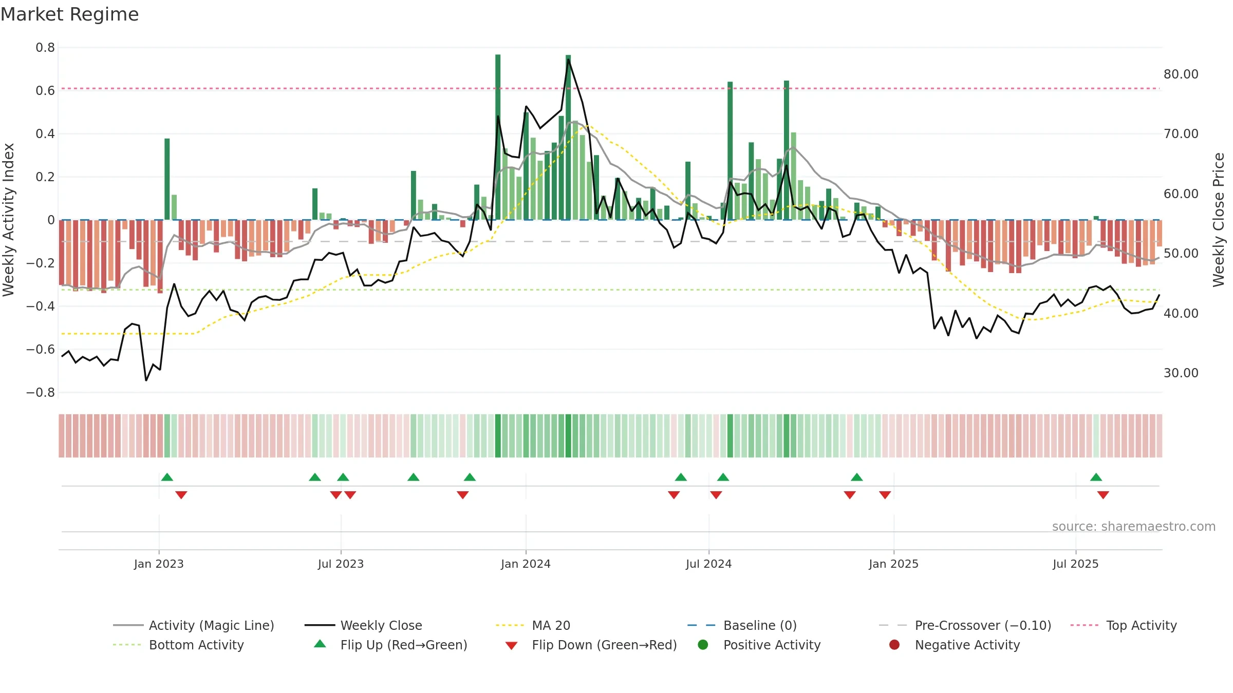1233x693 pixels.
Task: Click the Flip Down triangle in early July 2024
Action: click(716, 495)
